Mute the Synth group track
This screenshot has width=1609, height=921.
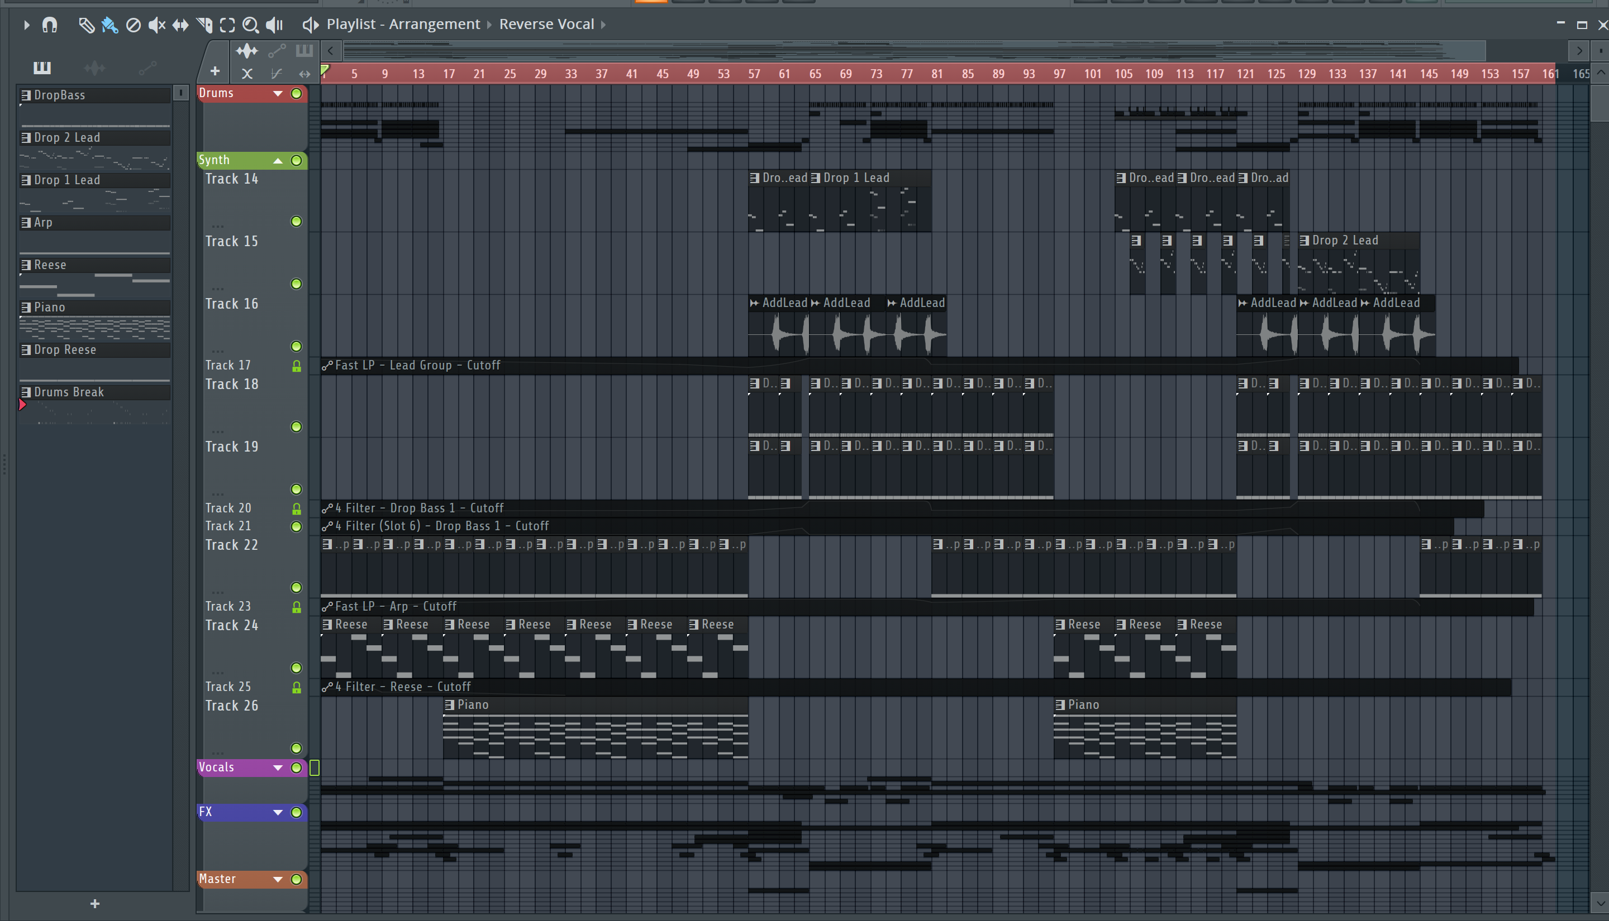296,161
